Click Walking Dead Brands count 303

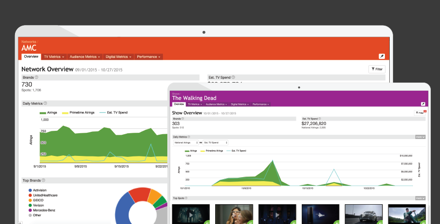176,124
